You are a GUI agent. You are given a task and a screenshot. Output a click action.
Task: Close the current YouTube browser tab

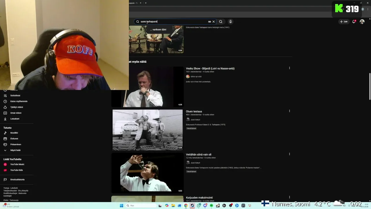[141, 3]
